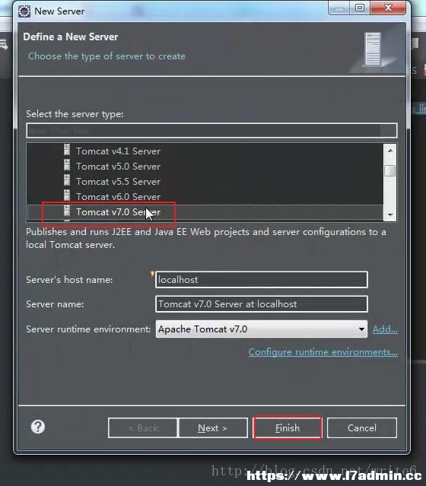
Task: Click the Eclipse icon in the title bar
Action: pyautogui.click(x=24, y=11)
